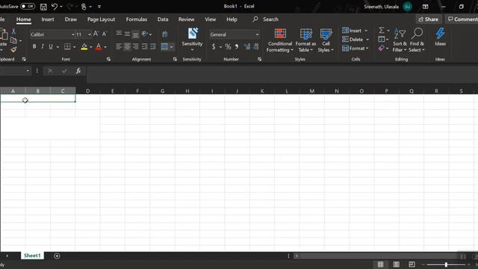Viewport: 478px width, 269px height.
Task: Switch to the Formulas tab
Action: click(x=137, y=19)
